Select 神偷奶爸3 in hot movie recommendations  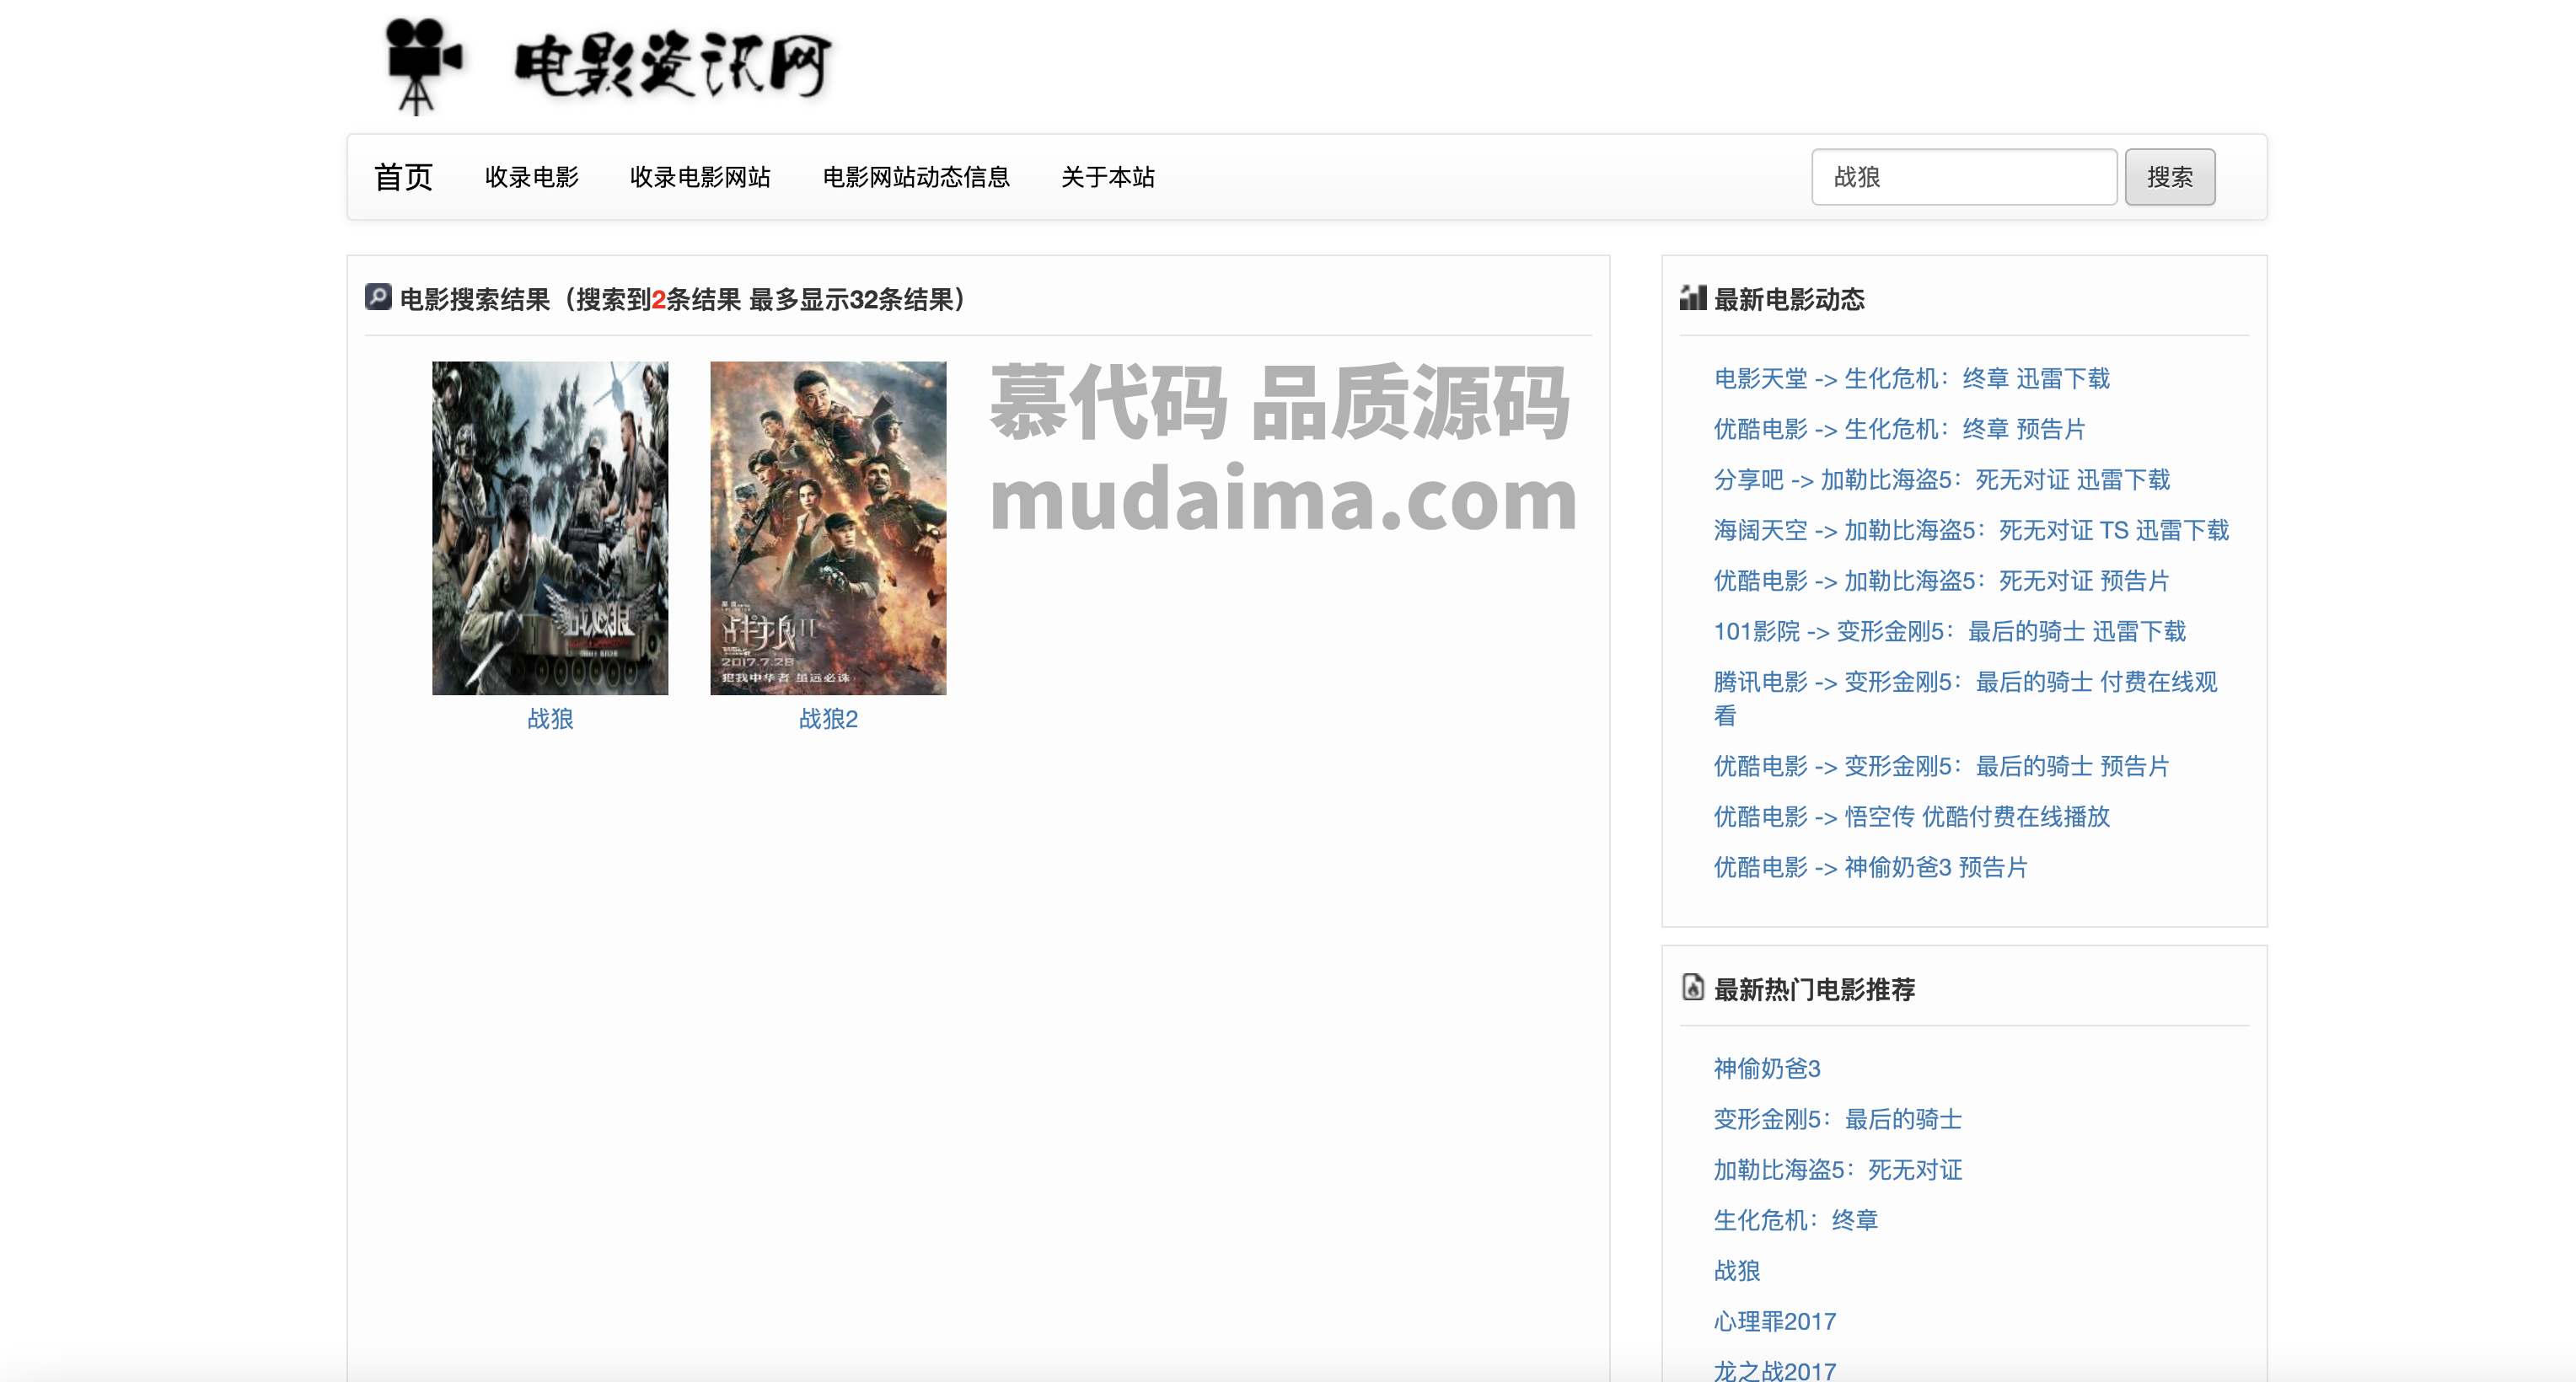1767,1069
